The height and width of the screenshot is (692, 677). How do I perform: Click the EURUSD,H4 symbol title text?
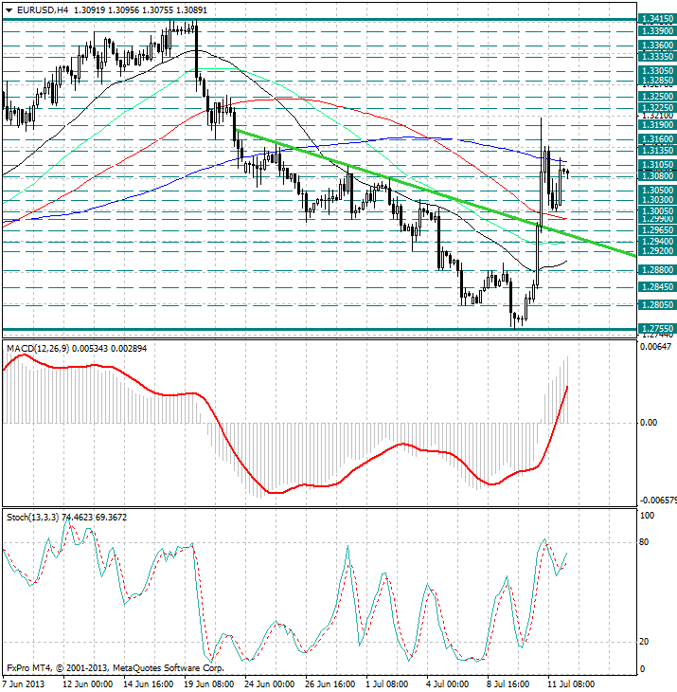point(43,9)
